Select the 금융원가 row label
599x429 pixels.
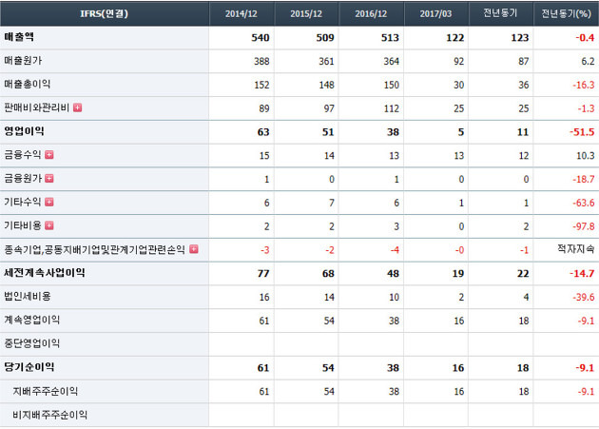tap(23, 179)
